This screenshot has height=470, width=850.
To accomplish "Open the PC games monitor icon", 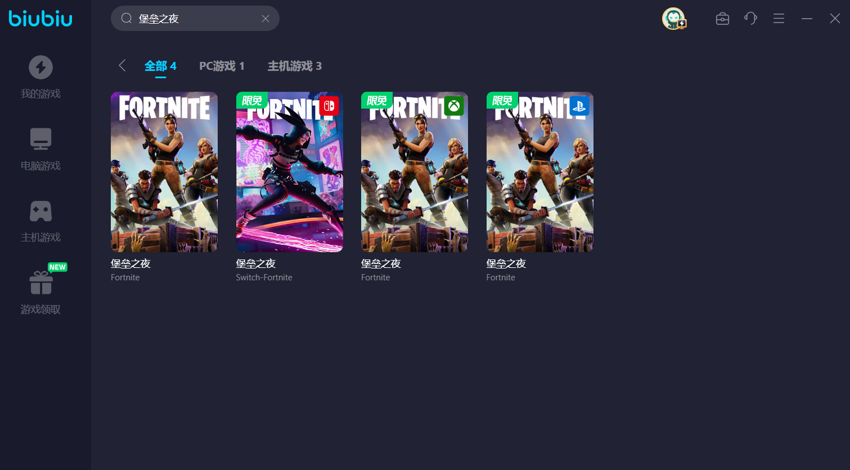I will coord(41,139).
